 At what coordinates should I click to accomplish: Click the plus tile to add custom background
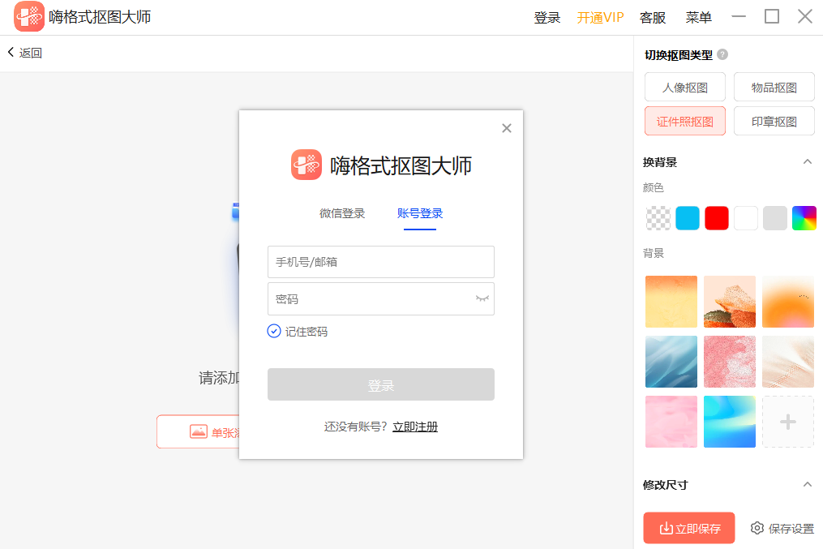tap(787, 421)
